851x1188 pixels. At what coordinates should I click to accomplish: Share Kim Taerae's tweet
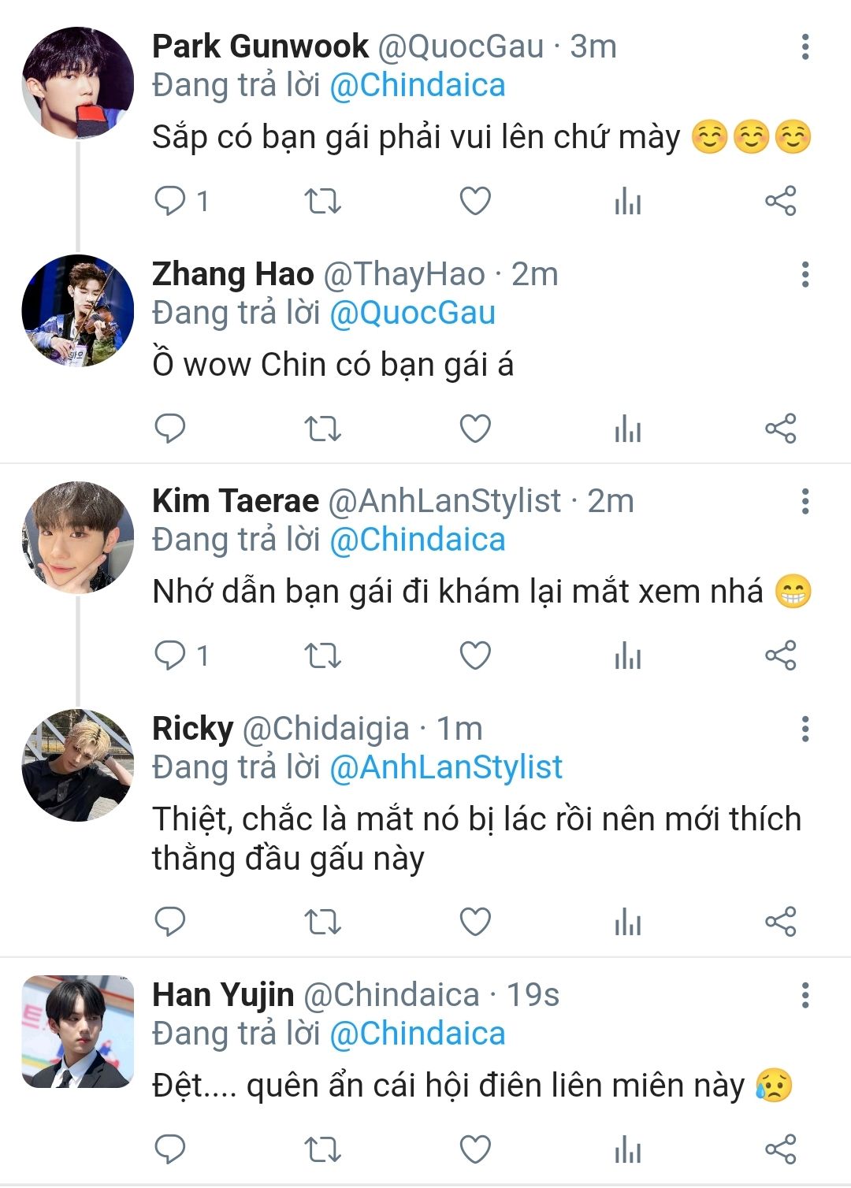coord(780,655)
